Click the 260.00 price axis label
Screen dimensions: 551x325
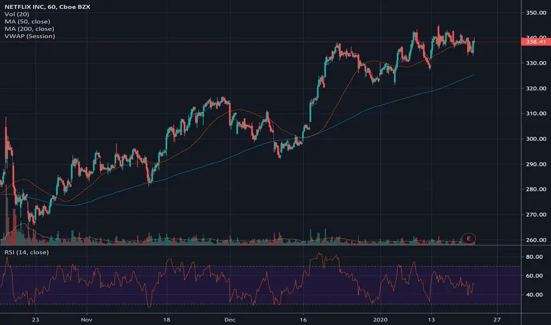coord(536,240)
